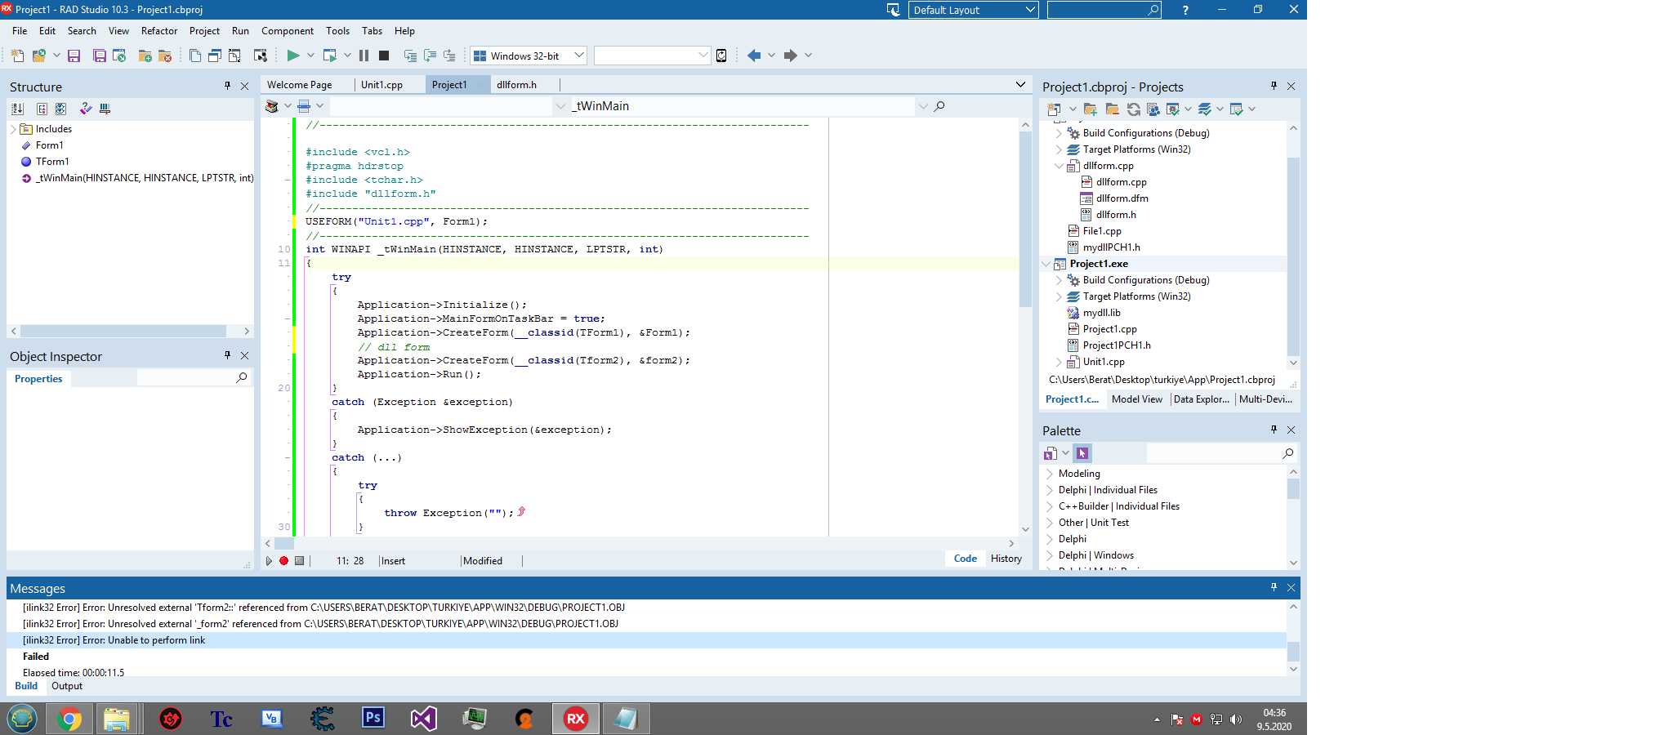The image size is (1673, 735).
Task: Open the Output tab in Messages panel
Action: [x=67, y=686]
